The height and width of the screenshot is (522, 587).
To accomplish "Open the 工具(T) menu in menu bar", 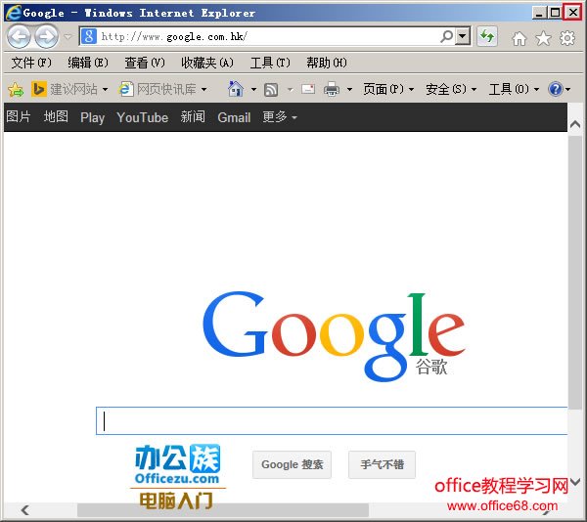I will click(x=270, y=63).
